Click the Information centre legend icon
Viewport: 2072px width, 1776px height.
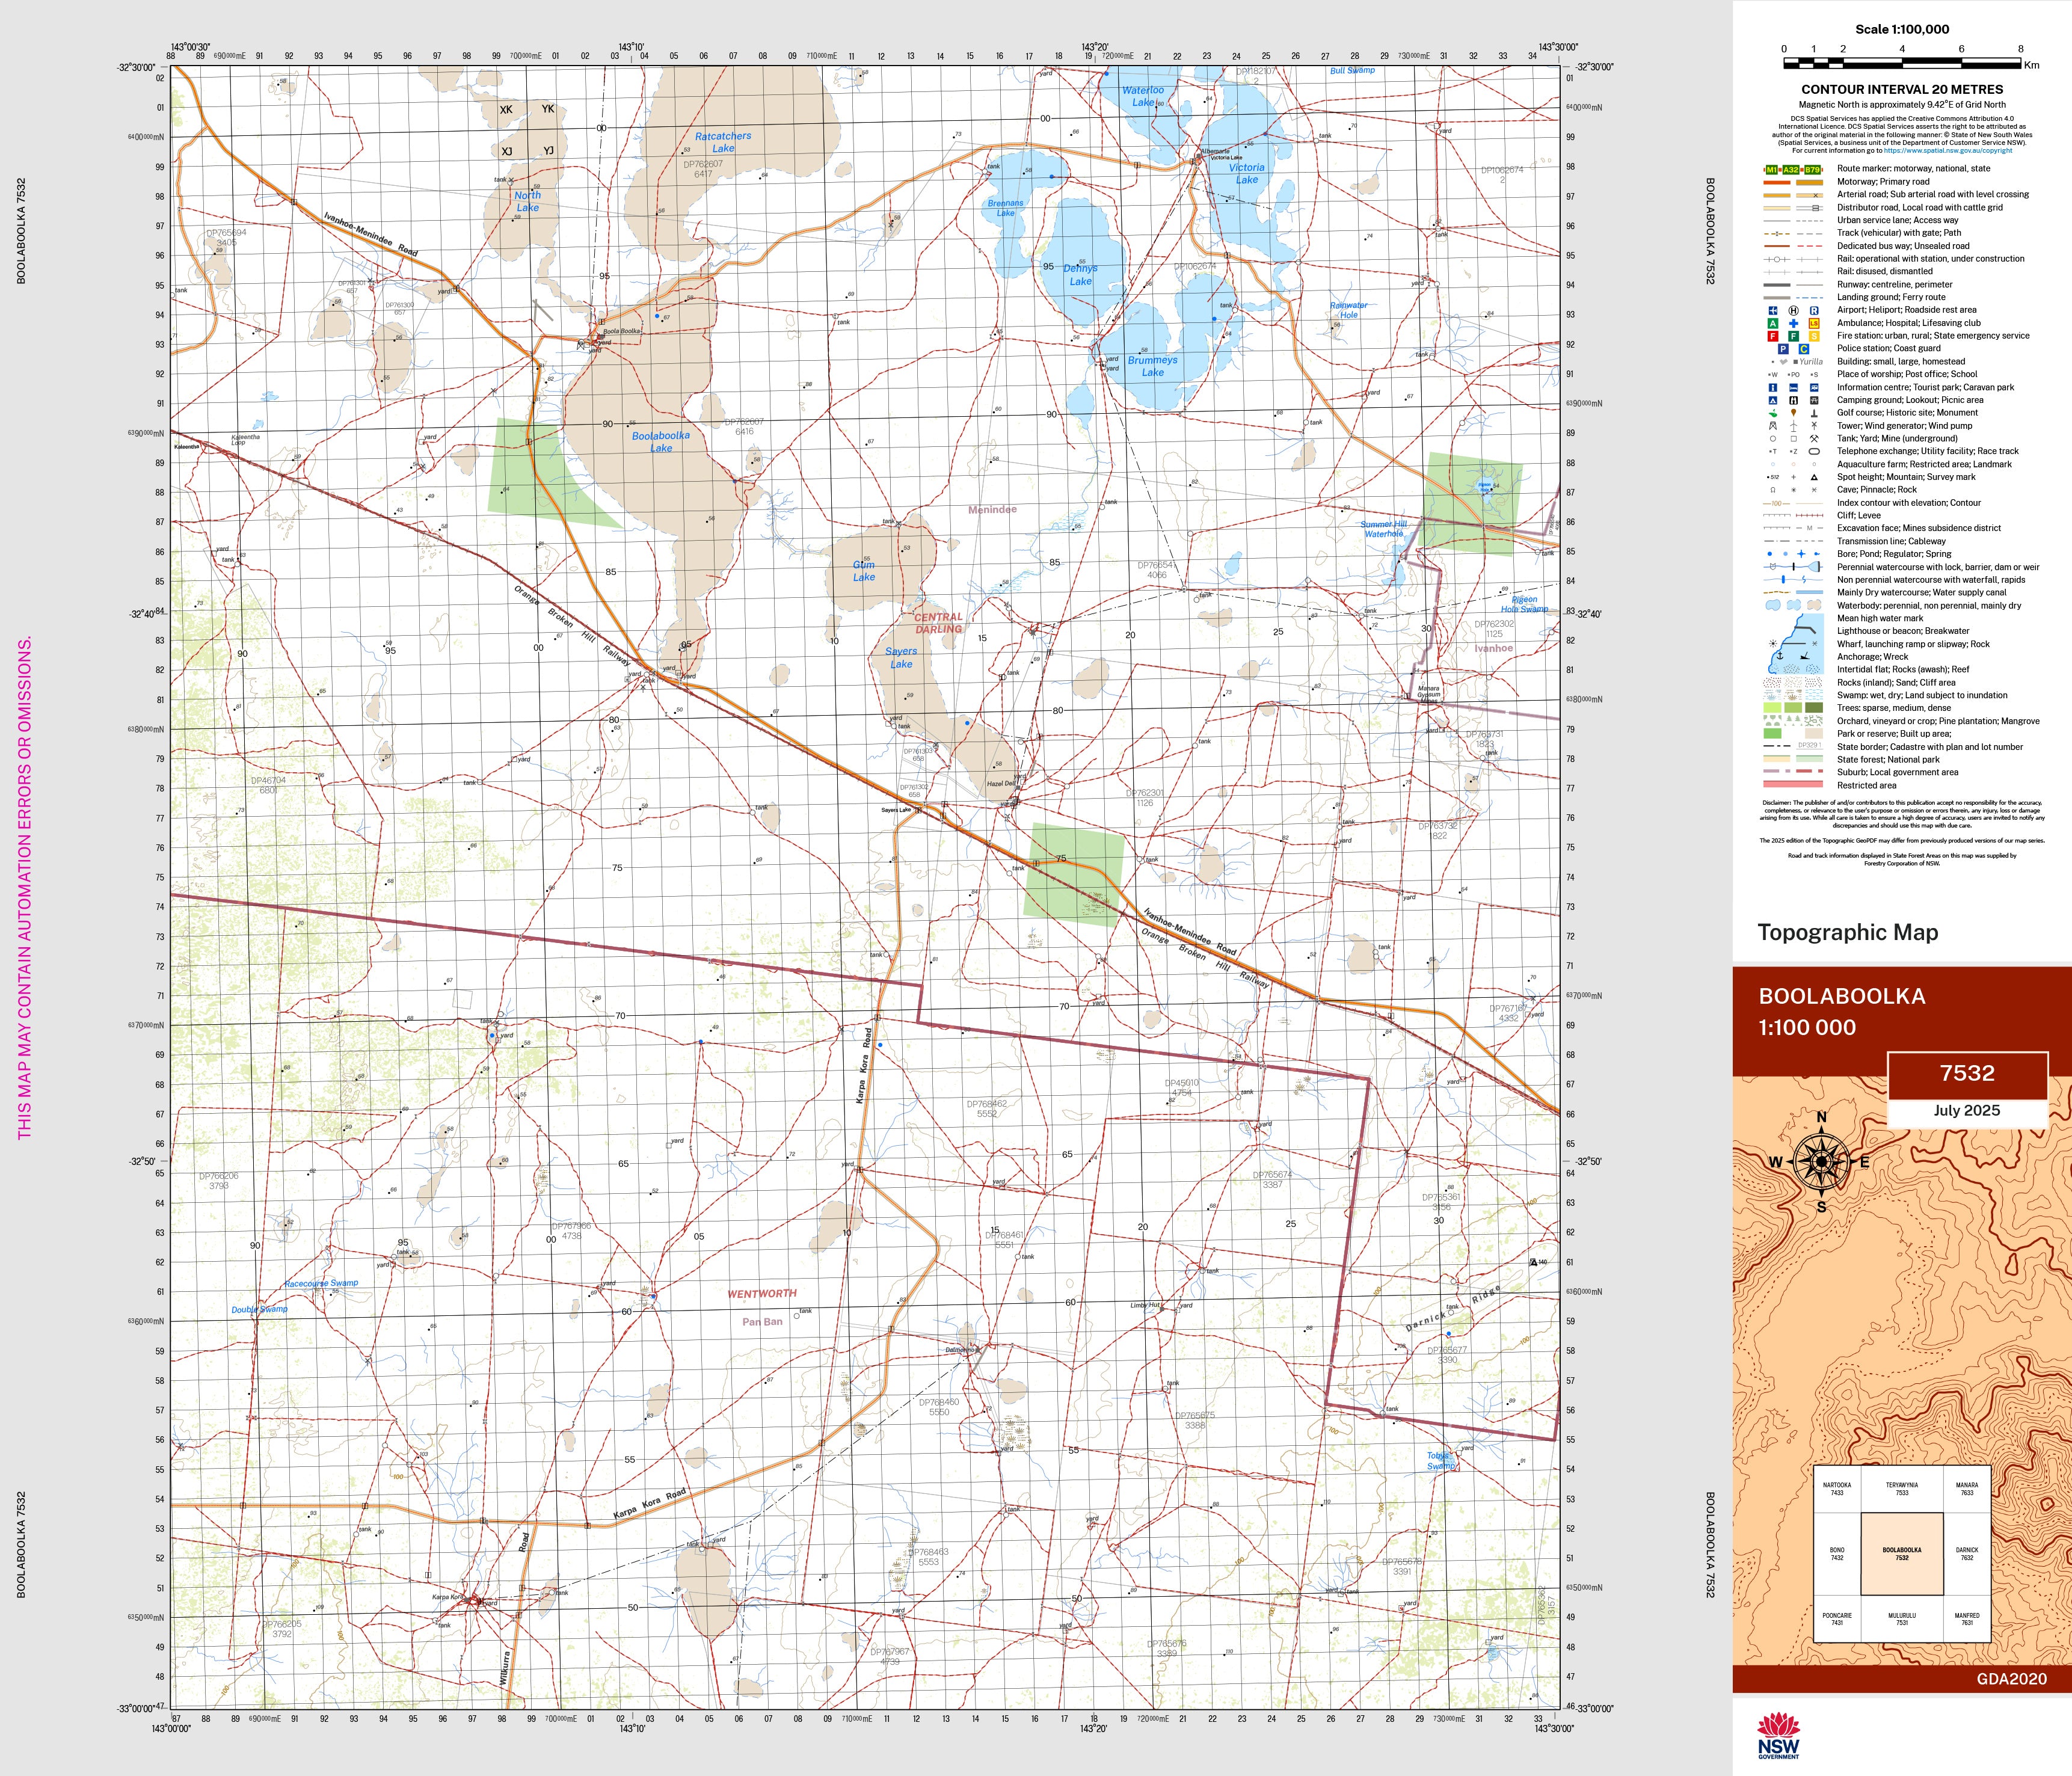point(1773,387)
